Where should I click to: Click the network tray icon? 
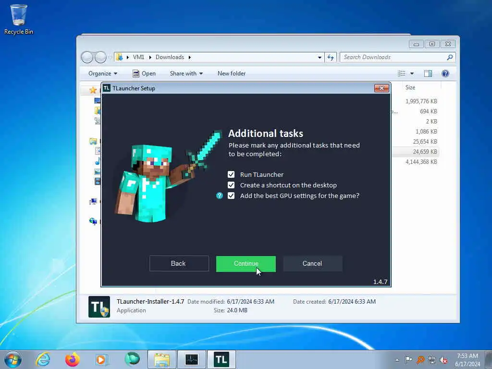pyautogui.click(x=432, y=359)
